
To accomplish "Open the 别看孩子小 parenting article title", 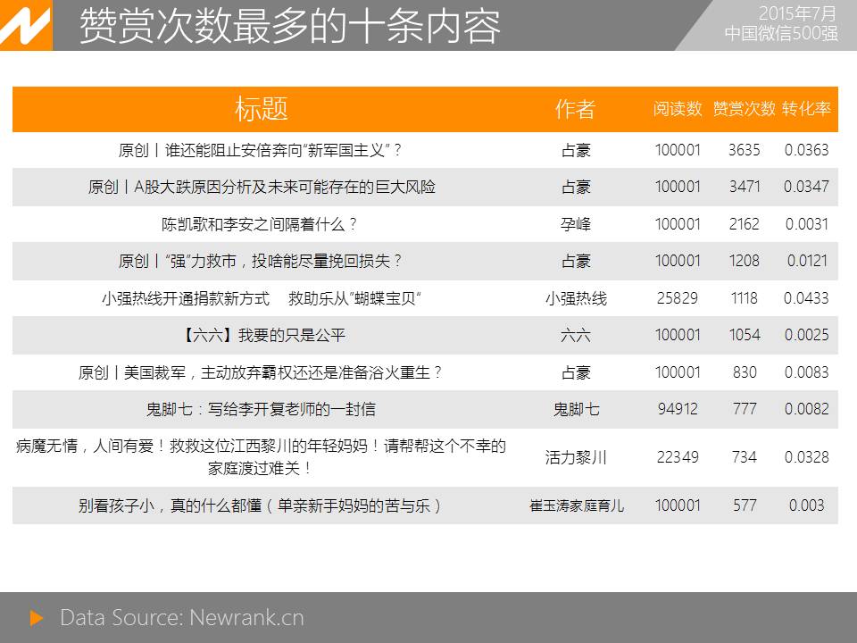I will point(261,505).
